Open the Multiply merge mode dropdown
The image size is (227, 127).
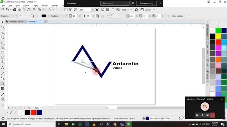pyautogui.click(x=59, y=16)
